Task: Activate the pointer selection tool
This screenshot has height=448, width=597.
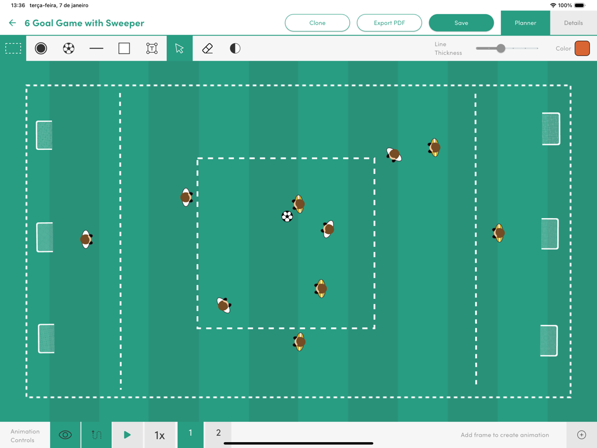Action: [x=180, y=48]
